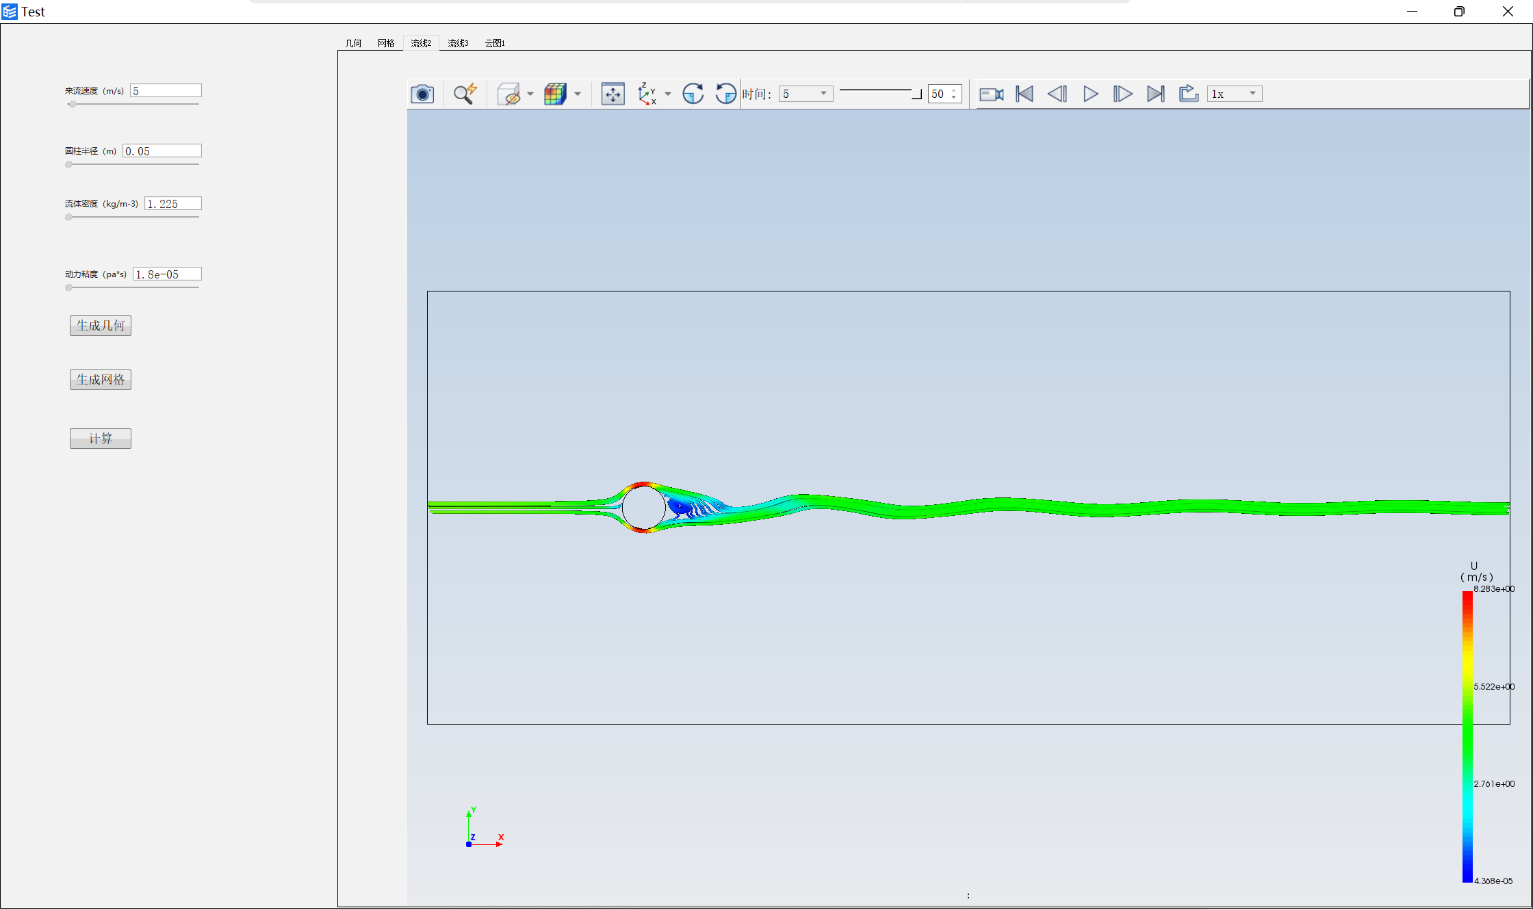The height and width of the screenshot is (910, 1533).
Task: Click the XYZ axis orientation icon
Action: [647, 94]
